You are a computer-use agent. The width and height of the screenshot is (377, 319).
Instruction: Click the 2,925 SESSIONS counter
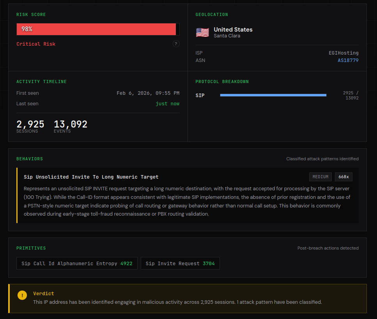tap(30, 126)
